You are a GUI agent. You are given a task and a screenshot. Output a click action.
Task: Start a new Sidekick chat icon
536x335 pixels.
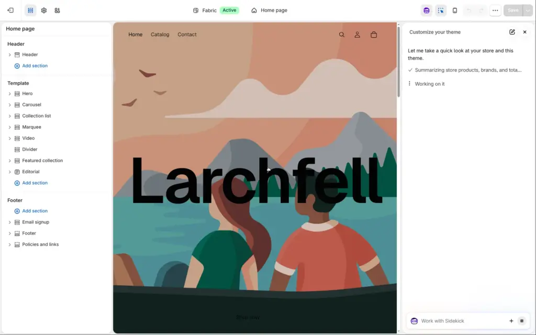(512, 32)
